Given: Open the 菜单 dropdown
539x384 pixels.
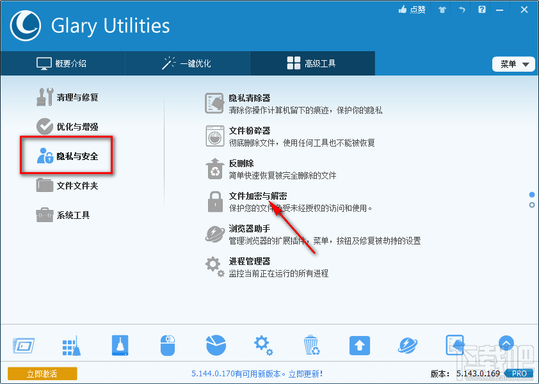Looking at the screenshot, I should pyautogui.click(x=513, y=64).
